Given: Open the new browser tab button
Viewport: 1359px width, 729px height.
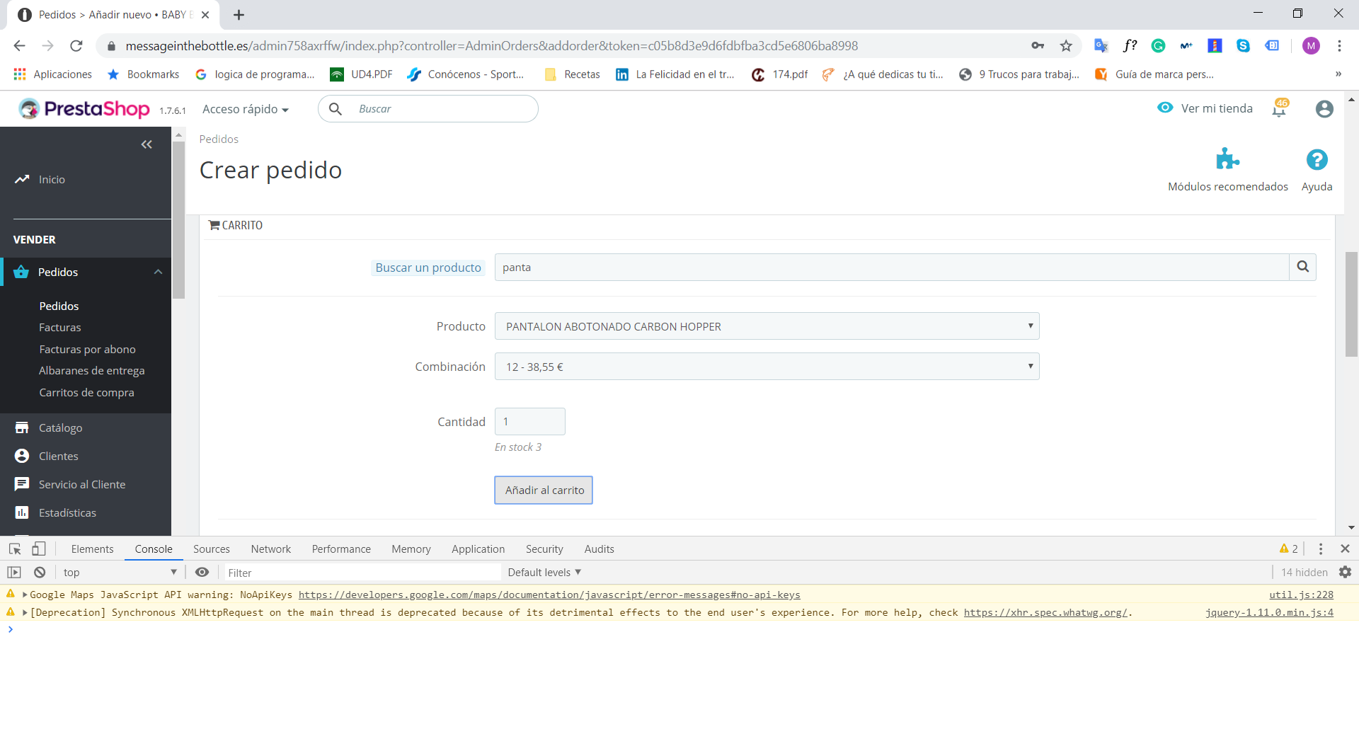Looking at the screenshot, I should coord(239,15).
